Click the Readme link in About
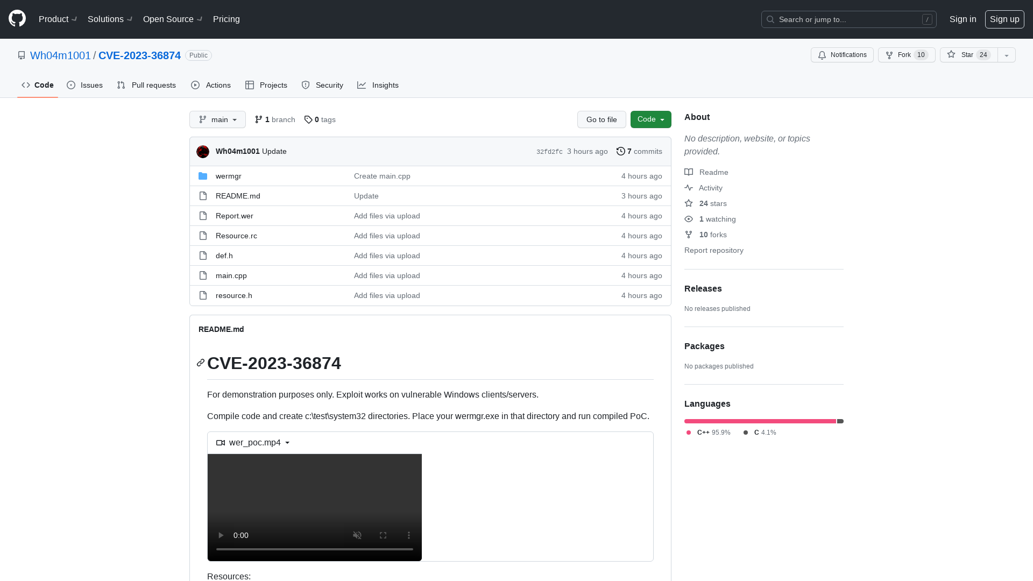The image size is (1033, 581). pos(713,172)
